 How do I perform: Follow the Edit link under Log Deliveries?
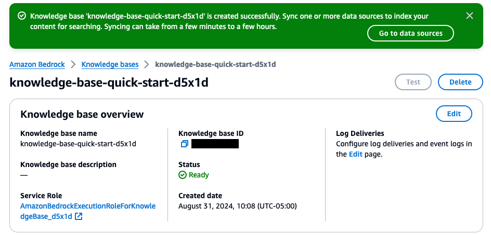tap(355, 154)
